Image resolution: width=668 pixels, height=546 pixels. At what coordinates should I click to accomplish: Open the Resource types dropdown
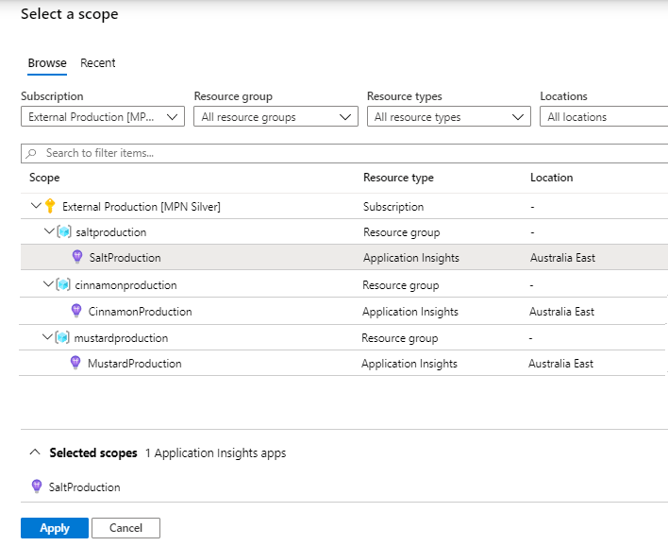(449, 116)
